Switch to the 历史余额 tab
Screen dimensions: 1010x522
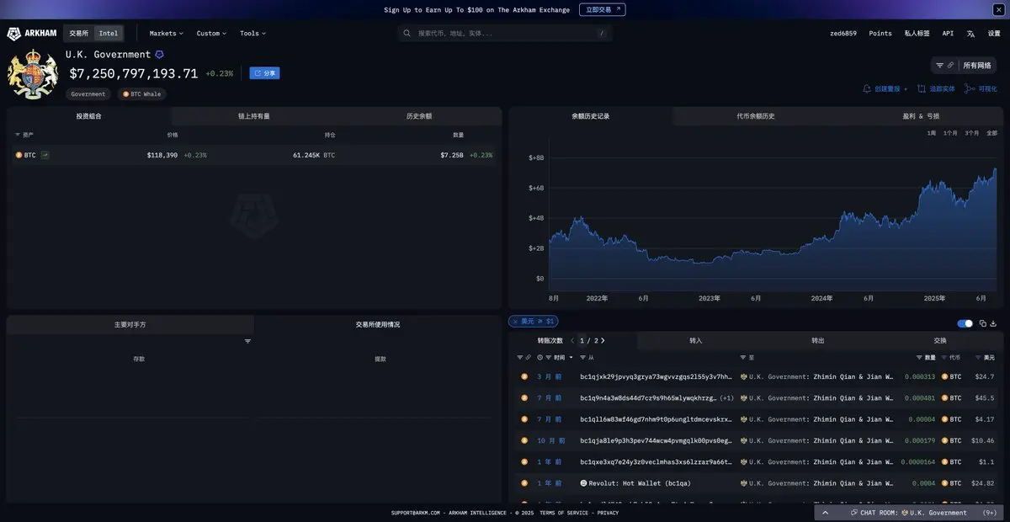[419, 116]
